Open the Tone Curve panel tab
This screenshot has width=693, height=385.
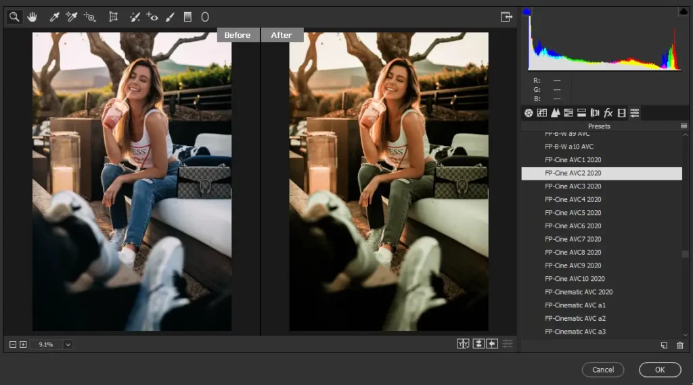(x=542, y=113)
